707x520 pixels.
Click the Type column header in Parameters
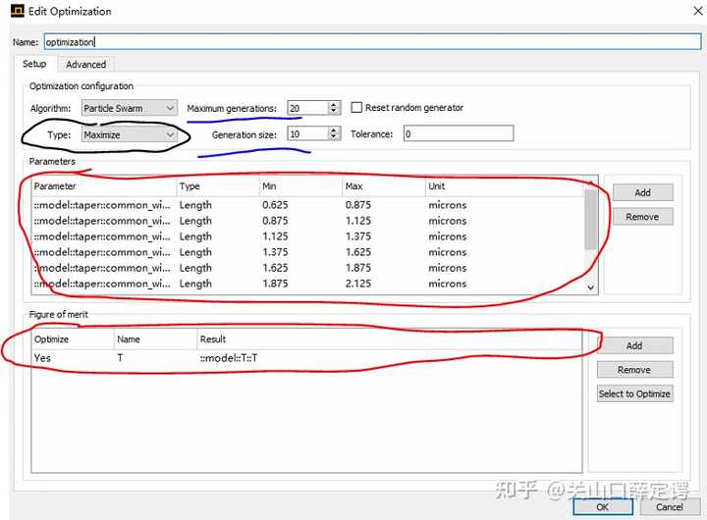point(218,186)
